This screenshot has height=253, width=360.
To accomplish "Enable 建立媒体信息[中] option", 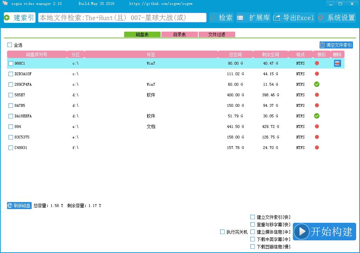I will tap(252, 232).
